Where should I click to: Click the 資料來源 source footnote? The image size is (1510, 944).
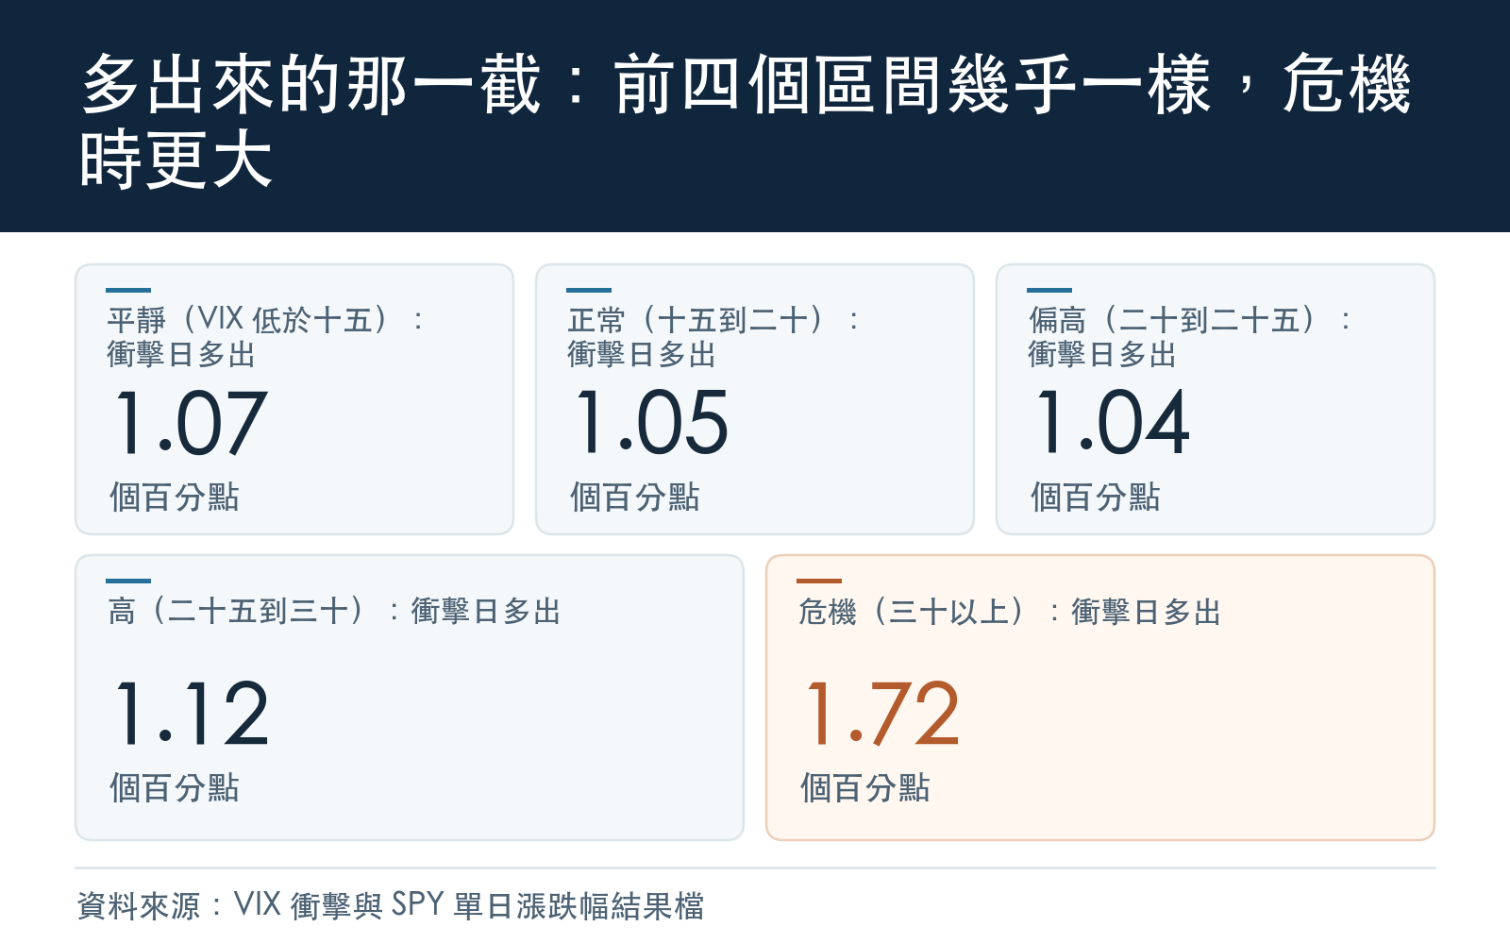[391, 905]
